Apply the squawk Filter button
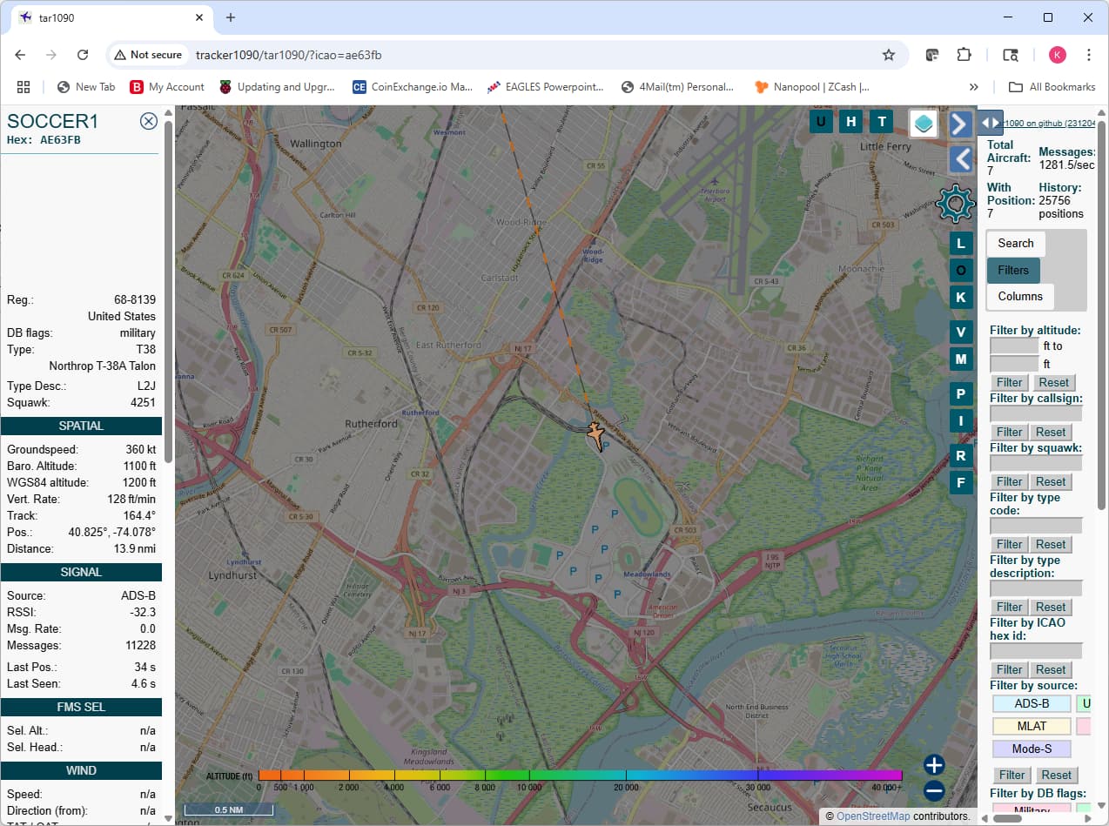Viewport: 1109px width, 826px height. coord(1010,482)
